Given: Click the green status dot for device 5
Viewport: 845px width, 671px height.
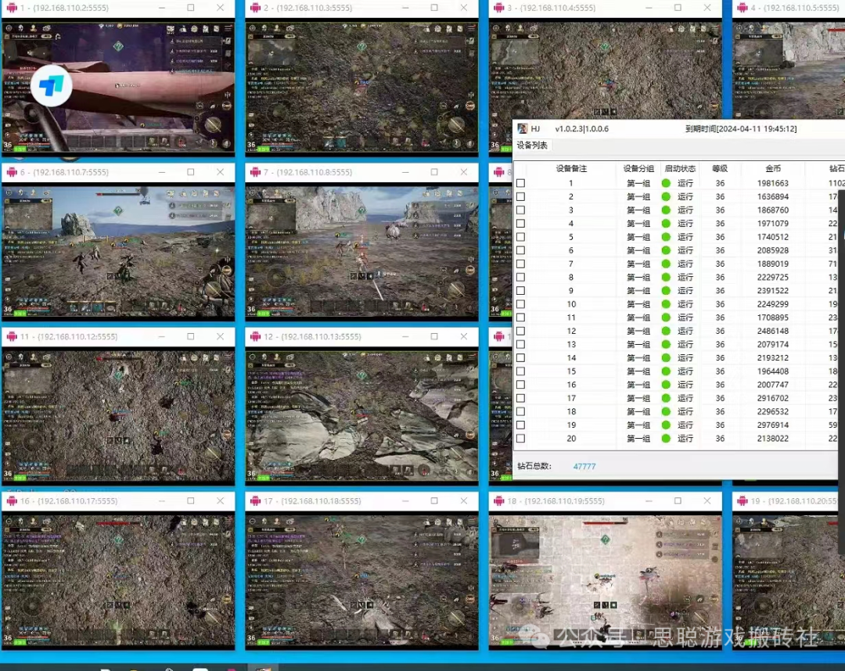Looking at the screenshot, I should coord(666,237).
